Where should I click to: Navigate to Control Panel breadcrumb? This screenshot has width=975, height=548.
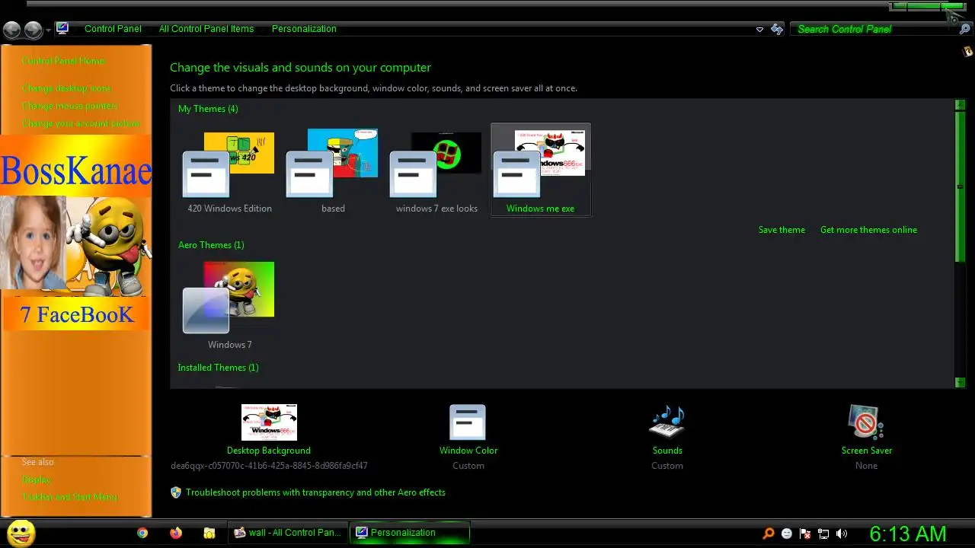(113, 29)
